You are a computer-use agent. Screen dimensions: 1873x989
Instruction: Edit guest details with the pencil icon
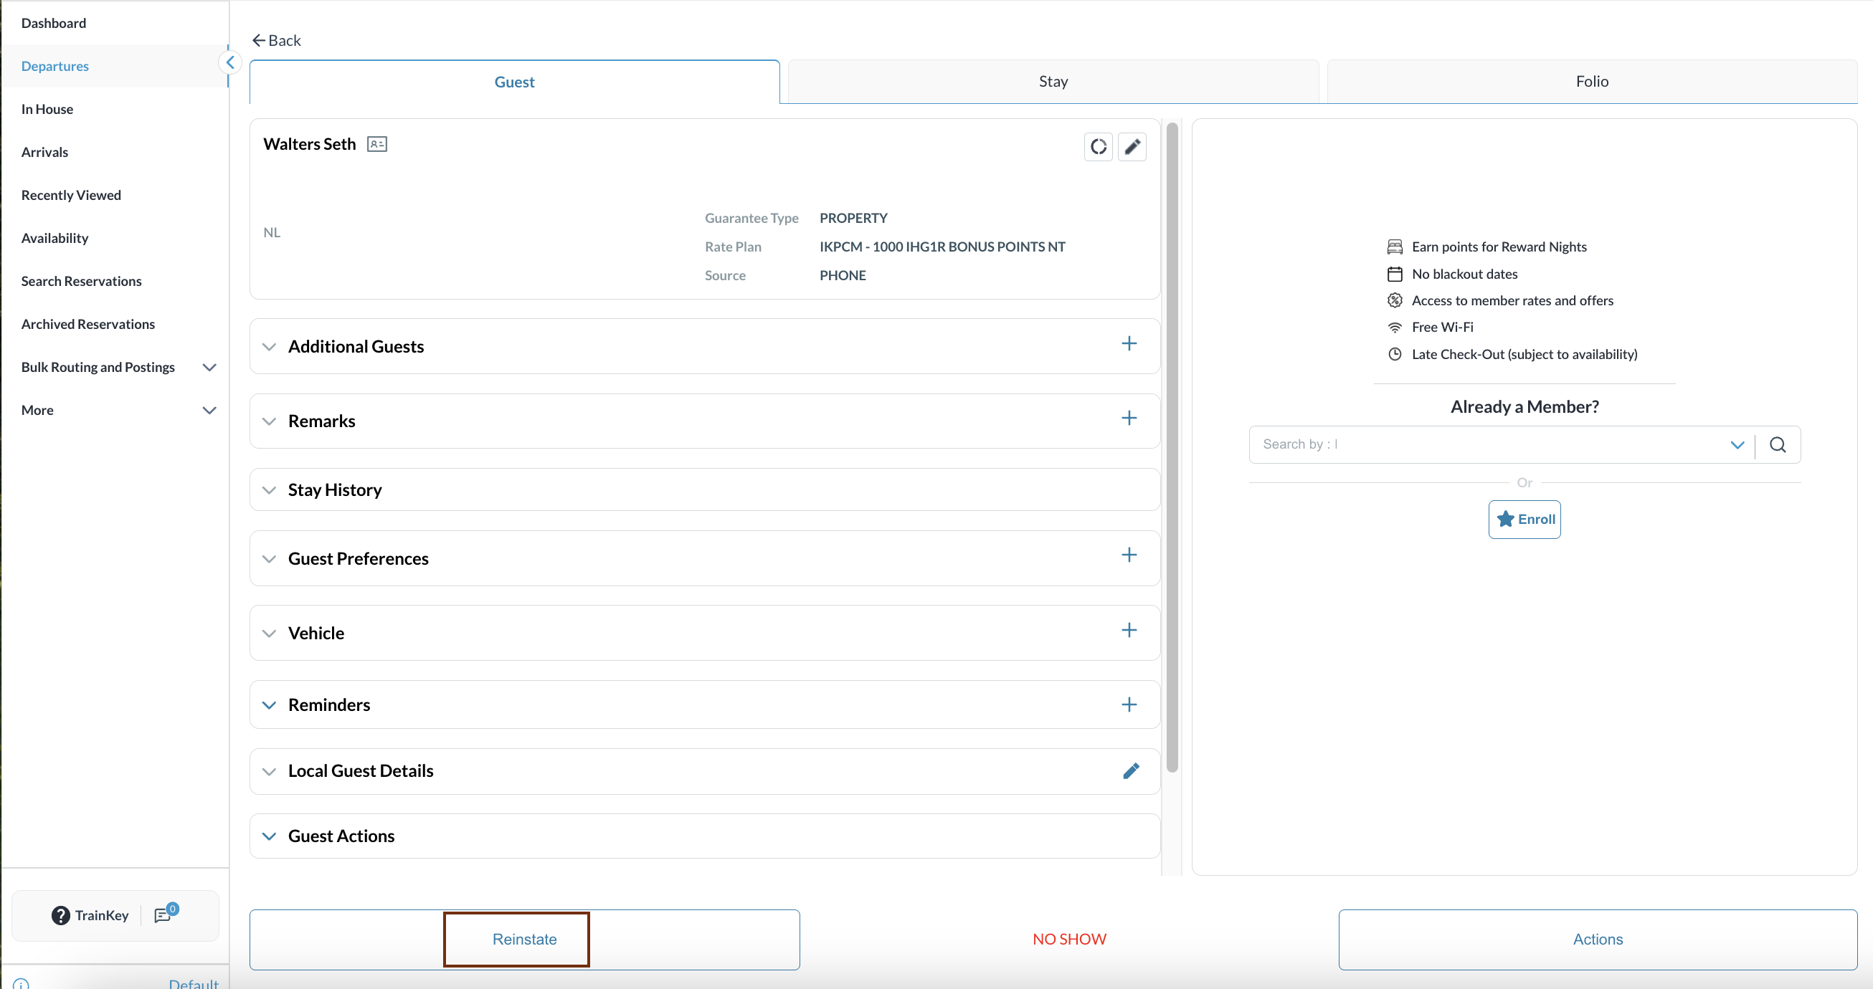(1132, 147)
